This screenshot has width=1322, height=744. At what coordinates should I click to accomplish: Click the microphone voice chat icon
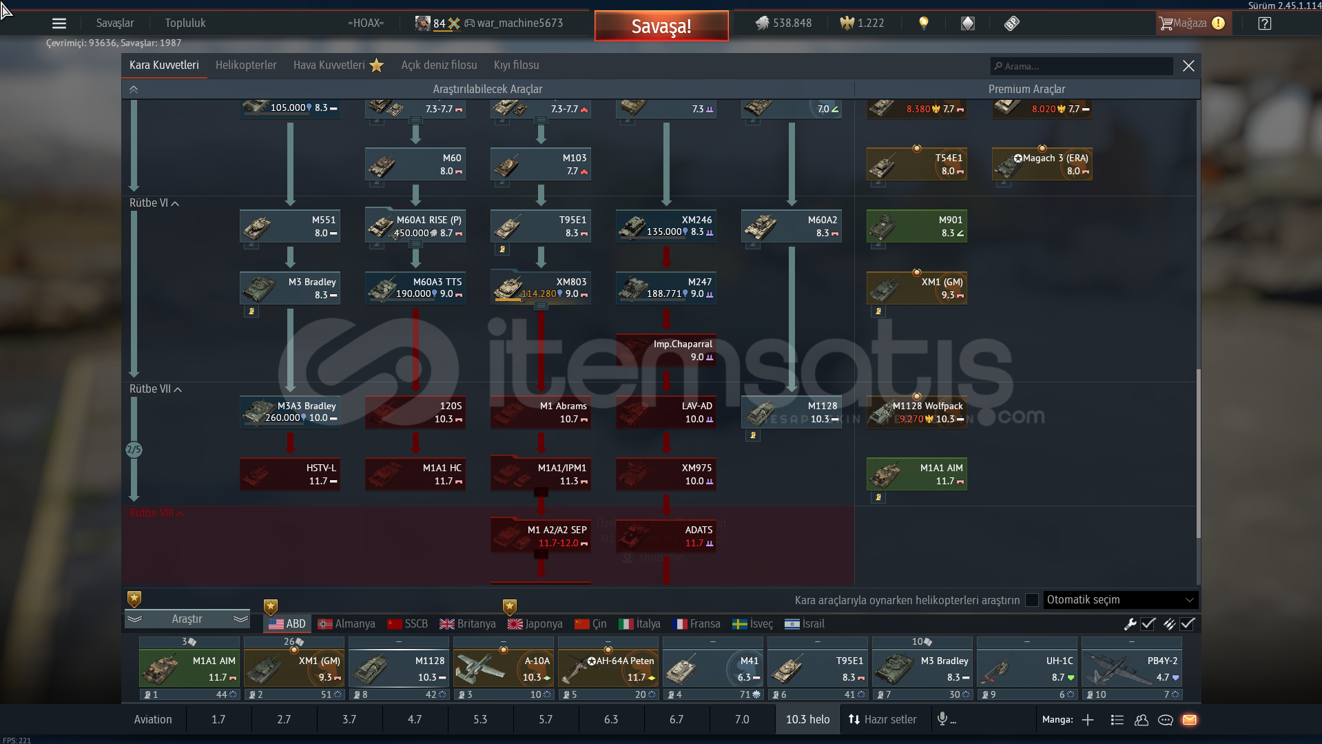click(942, 719)
